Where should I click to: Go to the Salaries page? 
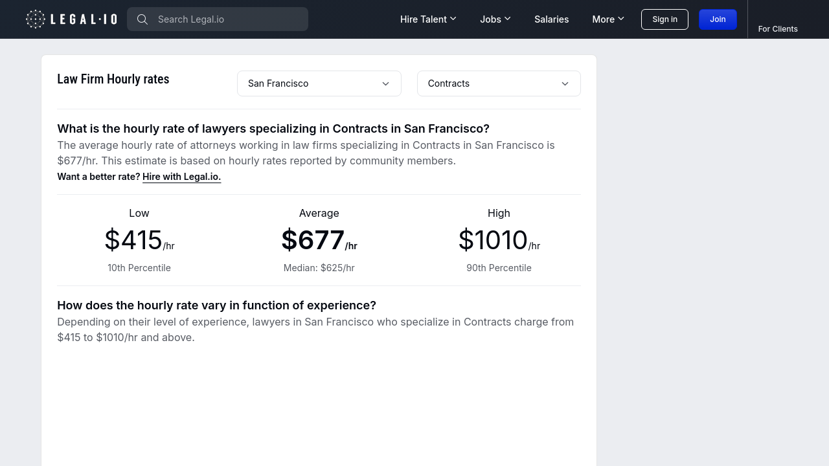coord(551,19)
